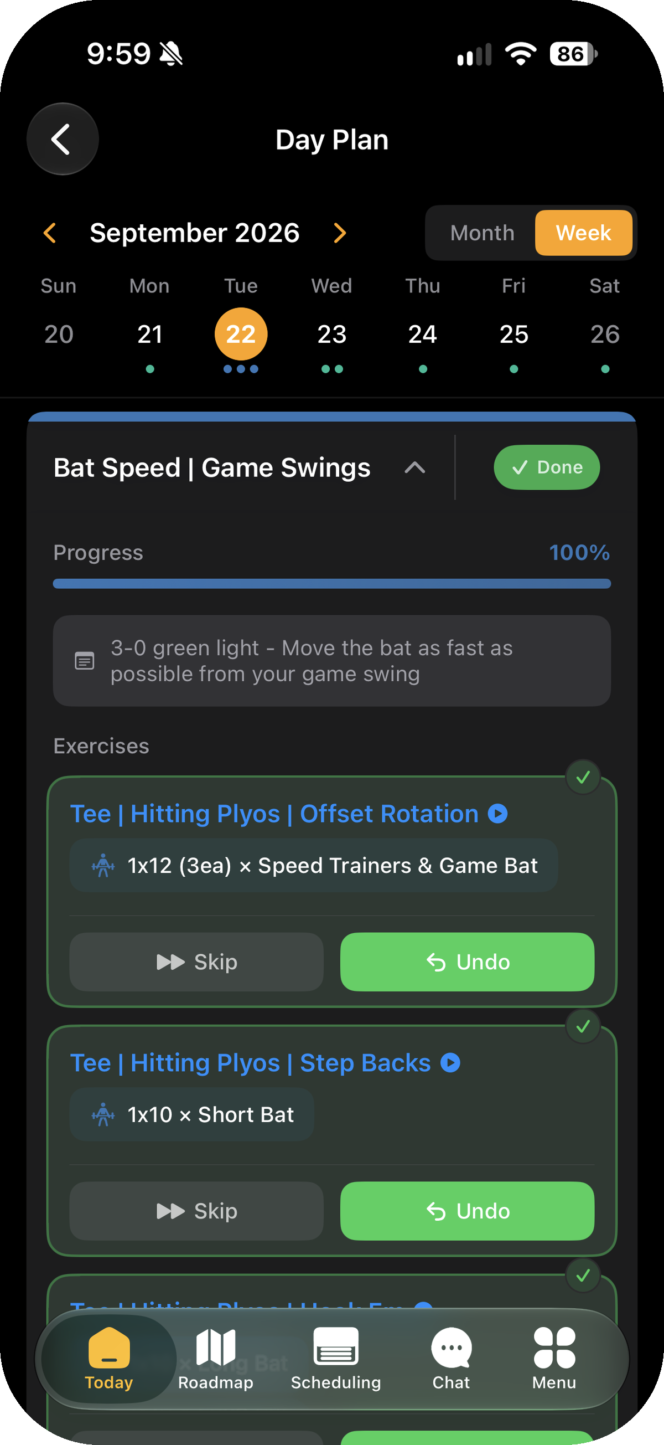Open the Roadmap tab
The image size is (664, 1445).
click(x=216, y=1359)
